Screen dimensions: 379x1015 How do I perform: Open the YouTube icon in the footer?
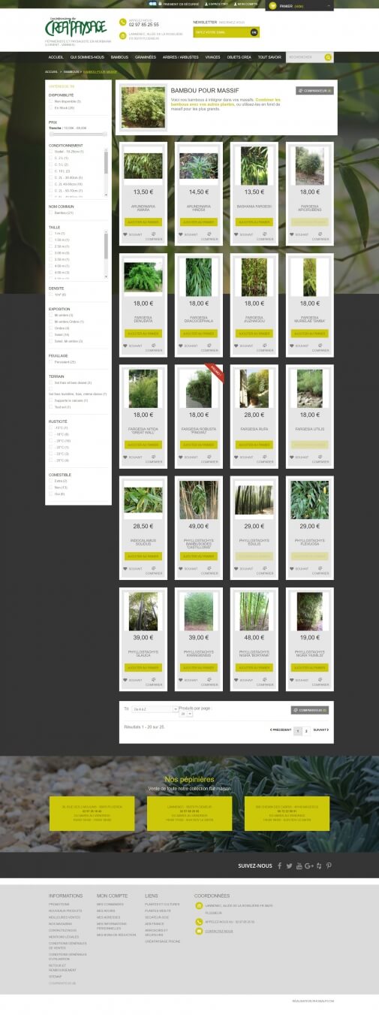(x=299, y=865)
